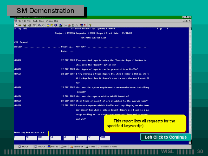208x156 pixels.
Task: Click the New session toolbar icon
Action: (x=16, y=25)
